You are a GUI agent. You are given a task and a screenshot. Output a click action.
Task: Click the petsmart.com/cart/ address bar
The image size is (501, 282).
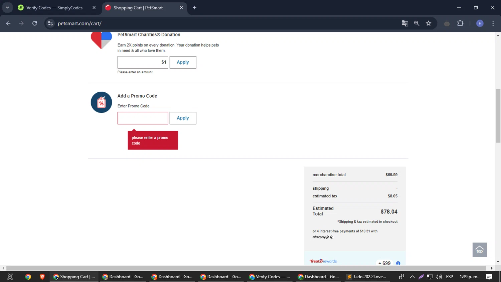220,23
